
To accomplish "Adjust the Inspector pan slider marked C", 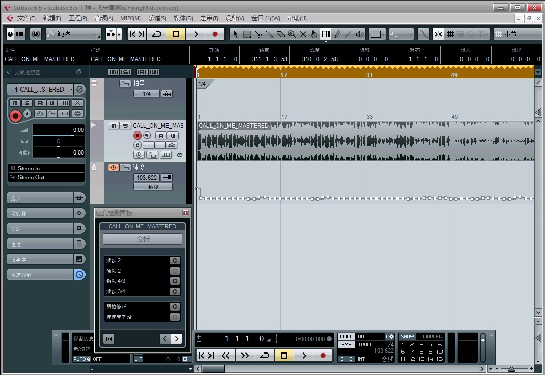I will pyautogui.click(x=58, y=146).
